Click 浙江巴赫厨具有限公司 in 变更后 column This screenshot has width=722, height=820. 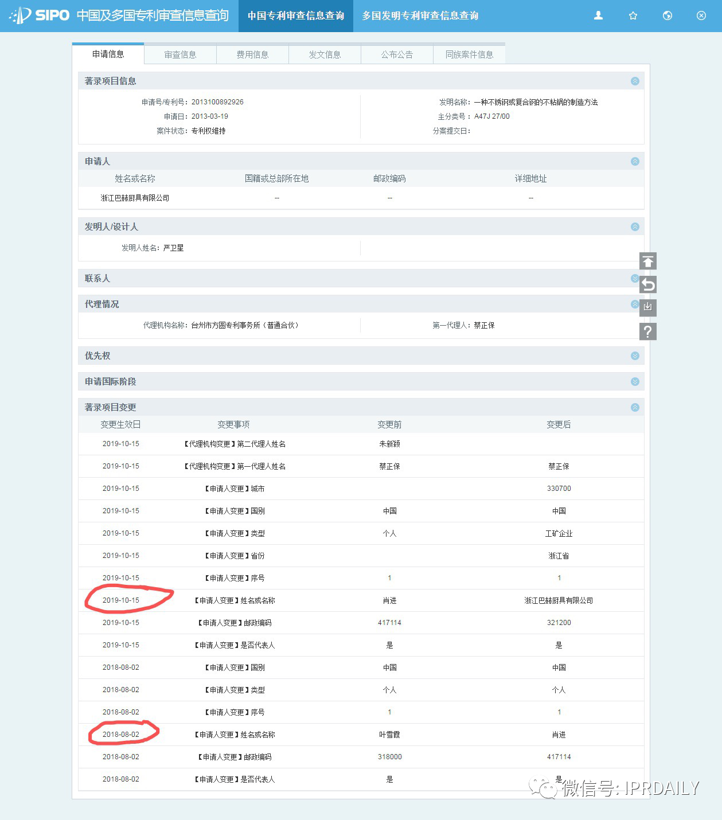coord(559,600)
